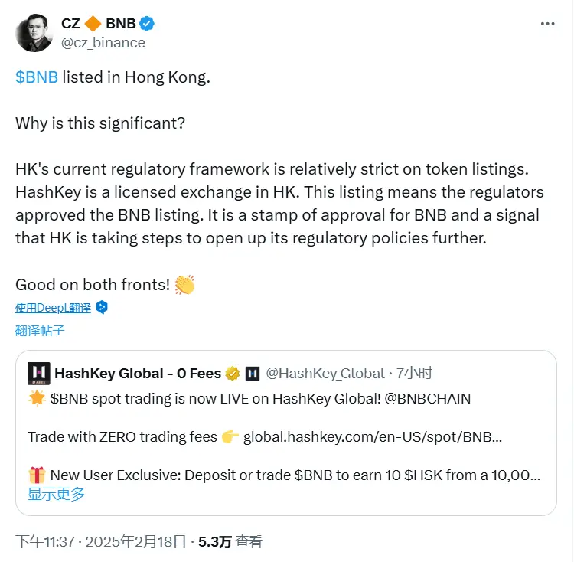The width and height of the screenshot is (574, 562).
Task: Open the global.hashkey.com spot link
Action: tap(373, 437)
